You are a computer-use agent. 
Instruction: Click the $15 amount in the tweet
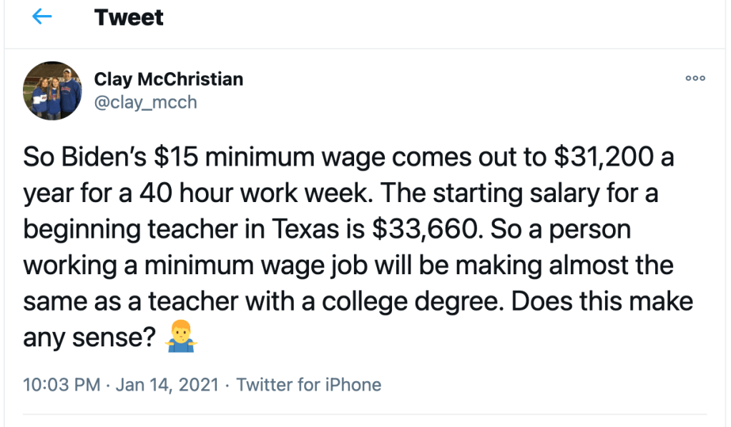click(x=175, y=157)
